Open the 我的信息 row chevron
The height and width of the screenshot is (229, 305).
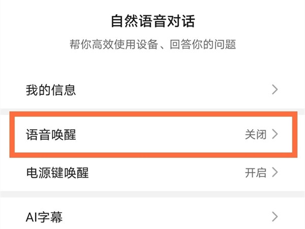pyautogui.click(x=275, y=90)
